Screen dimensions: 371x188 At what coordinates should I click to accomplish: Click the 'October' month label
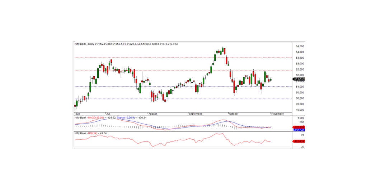[x=234, y=114]
